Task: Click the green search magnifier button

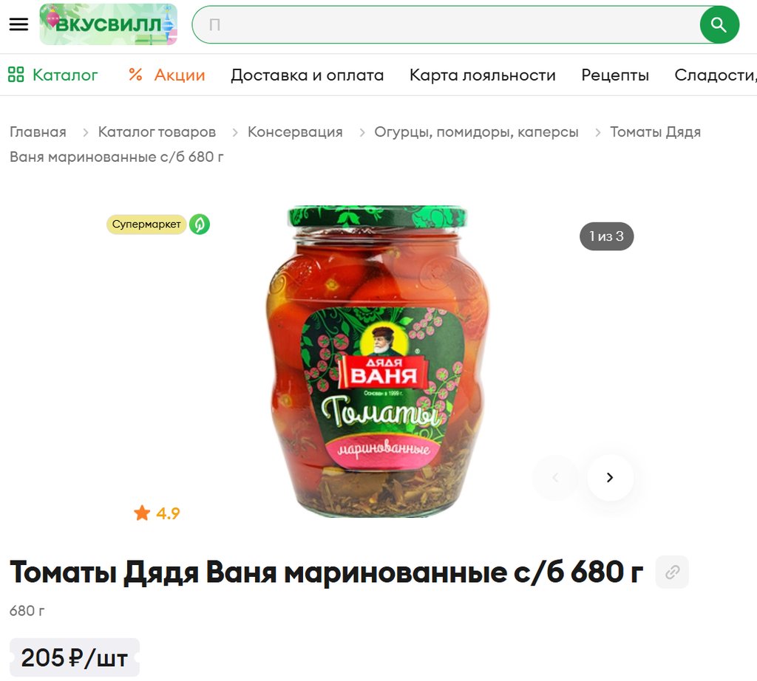Action: pos(719,24)
